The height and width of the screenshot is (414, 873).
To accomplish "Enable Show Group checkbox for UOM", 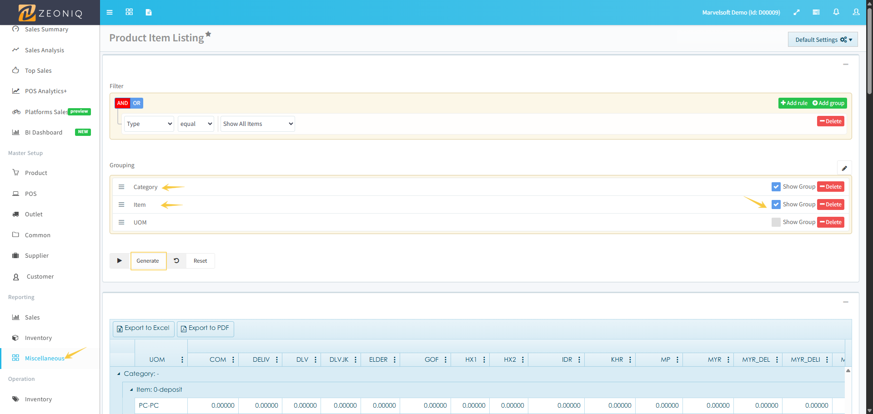I will 776,222.
